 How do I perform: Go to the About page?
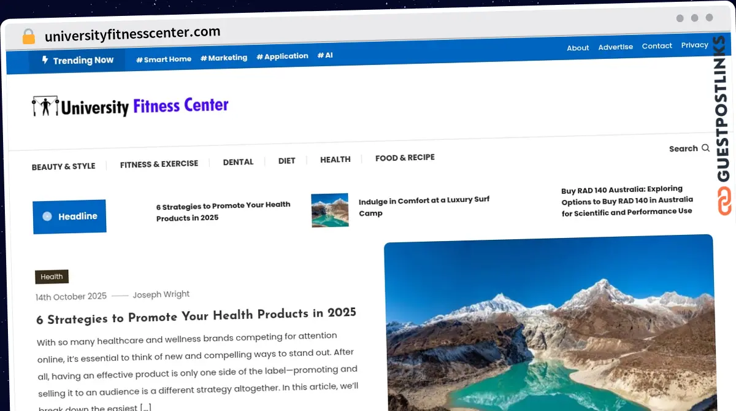pyautogui.click(x=578, y=48)
